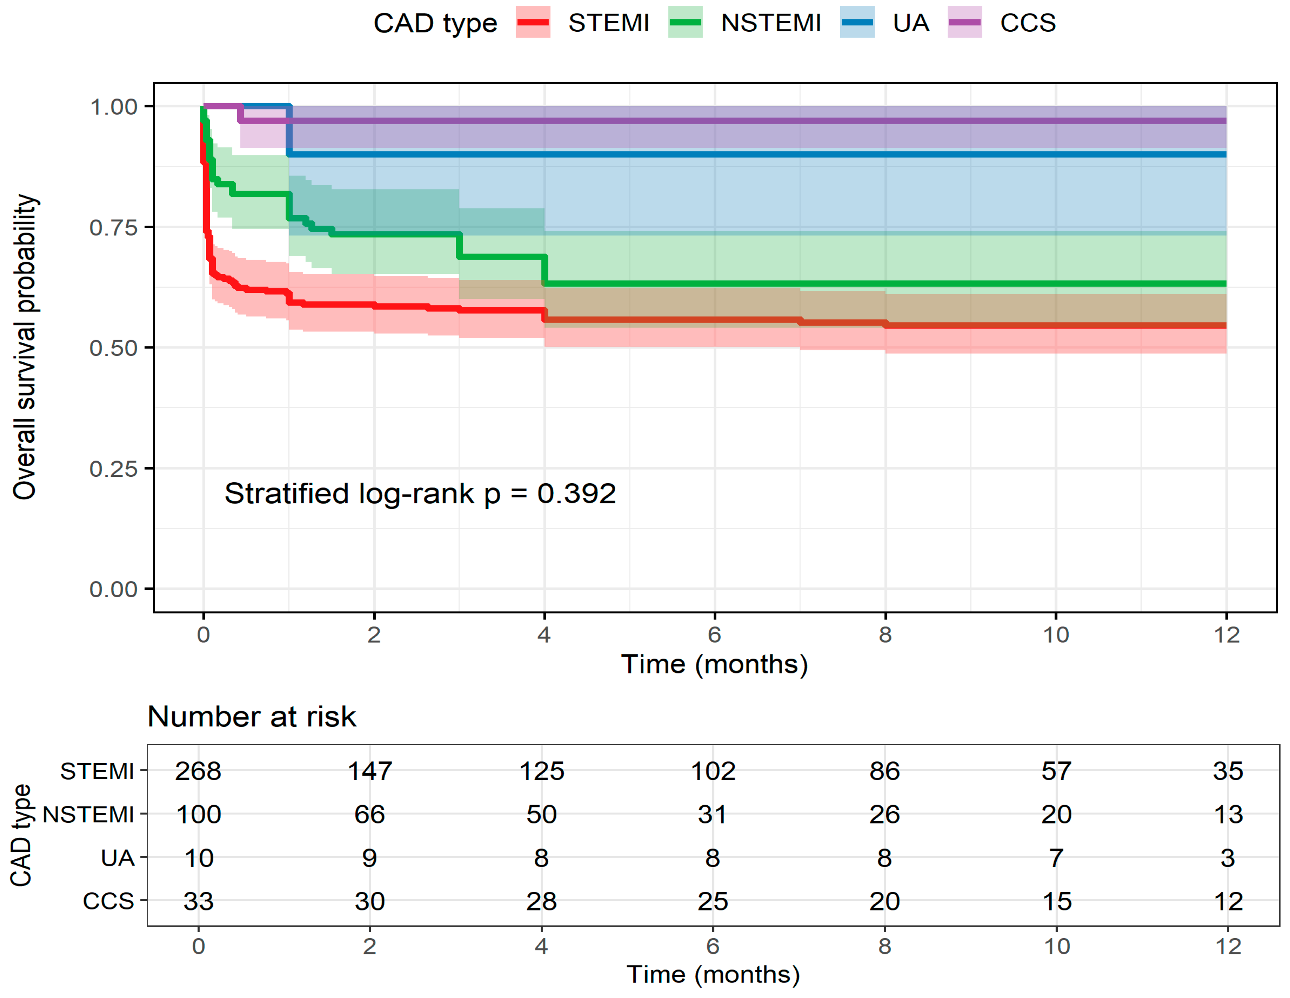Click the blue UA legend swatch
1290x998 pixels.
pyautogui.click(x=856, y=23)
